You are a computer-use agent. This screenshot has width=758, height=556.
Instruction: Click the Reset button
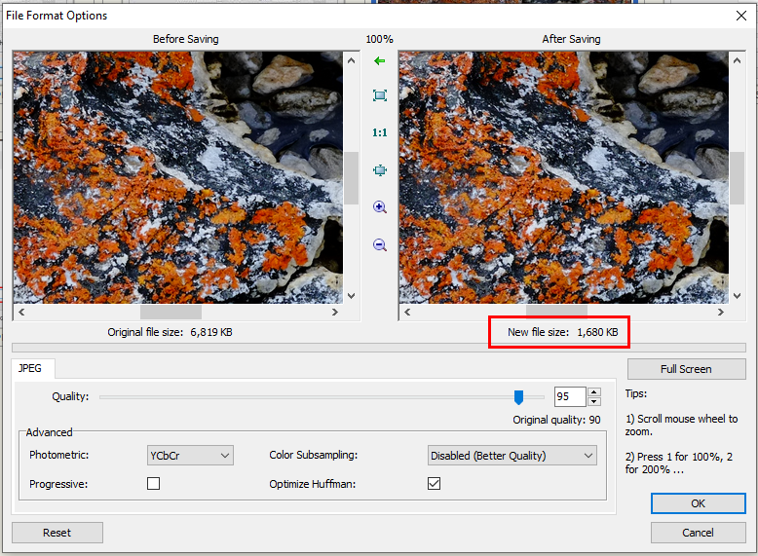click(x=57, y=533)
